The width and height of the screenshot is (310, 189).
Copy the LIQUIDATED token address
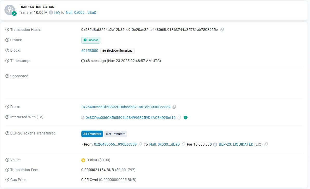pyautogui.click(x=266, y=144)
